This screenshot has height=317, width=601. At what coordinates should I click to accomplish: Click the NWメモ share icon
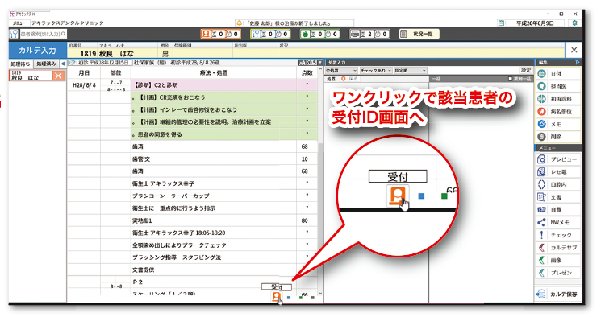tap(541, 222)
